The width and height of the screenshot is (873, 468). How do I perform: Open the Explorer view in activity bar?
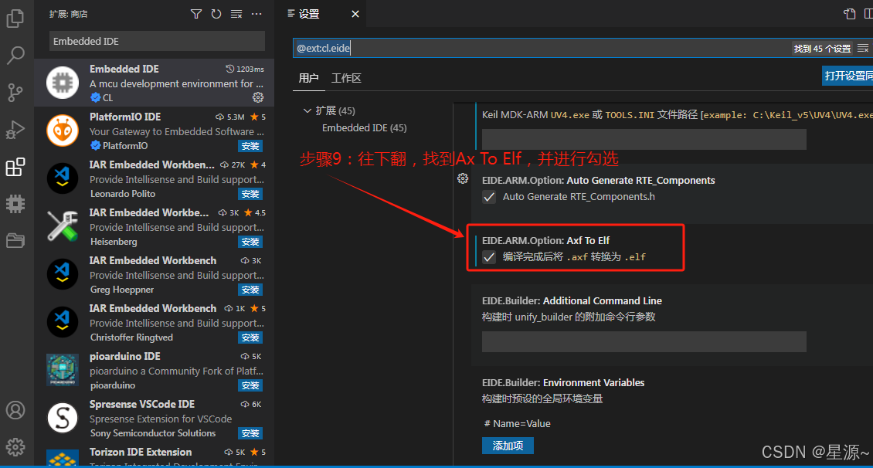[x=15, y=19]
